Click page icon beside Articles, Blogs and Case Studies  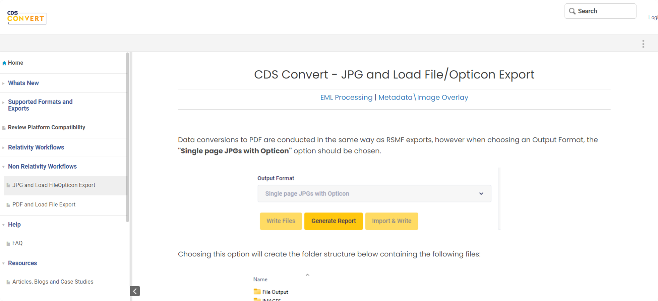8,282
